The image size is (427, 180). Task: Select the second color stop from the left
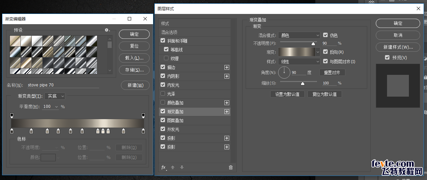(x=31, y=131)
